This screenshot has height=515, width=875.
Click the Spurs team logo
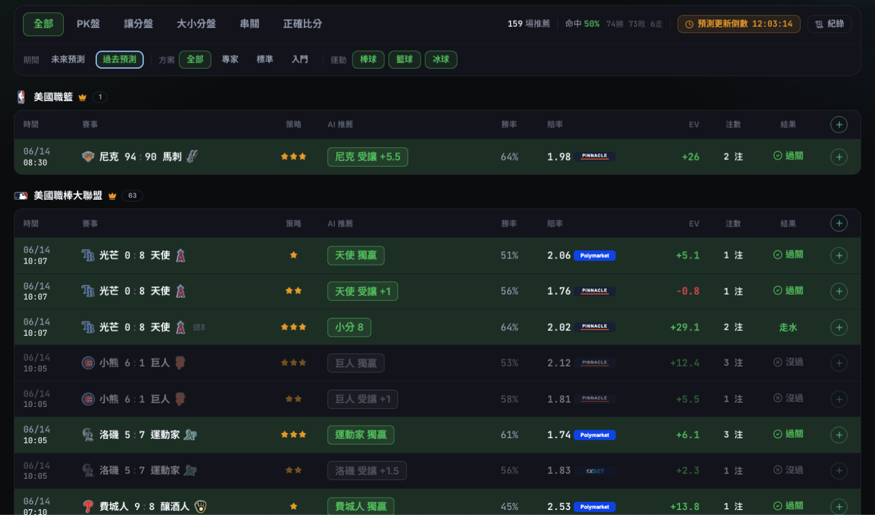192,157
